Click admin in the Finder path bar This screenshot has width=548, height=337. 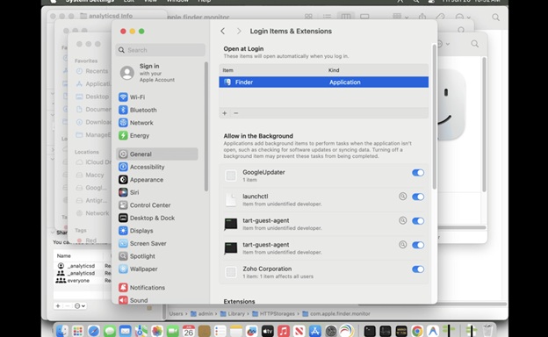(202, 313)
